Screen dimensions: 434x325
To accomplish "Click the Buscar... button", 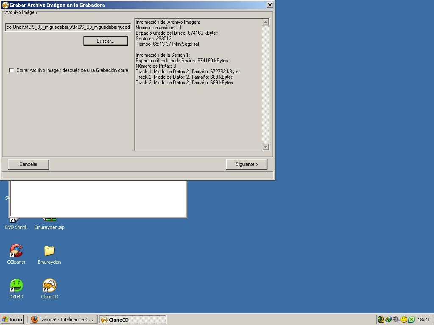I will [106, 41].
